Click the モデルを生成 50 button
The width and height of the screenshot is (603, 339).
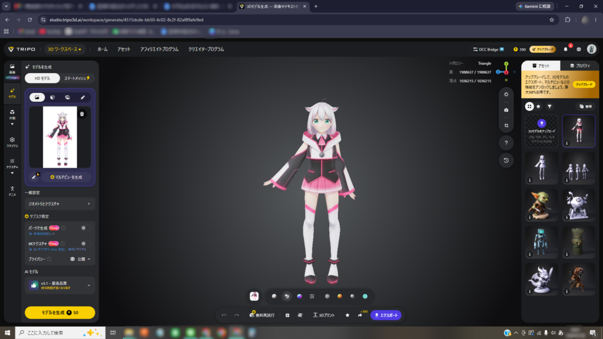(x=59, y=313)
